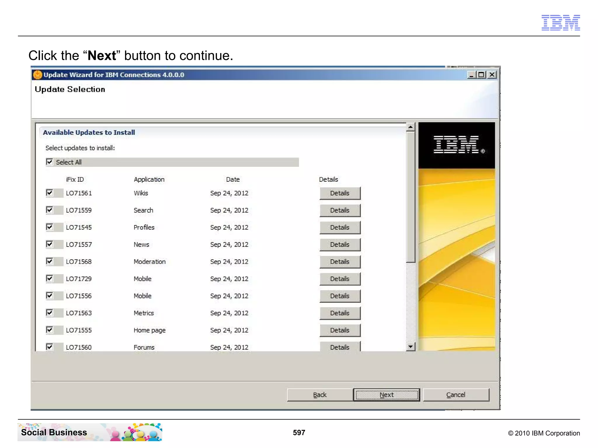Click the Moderation application name
The image size is (598, 448).
149,262
